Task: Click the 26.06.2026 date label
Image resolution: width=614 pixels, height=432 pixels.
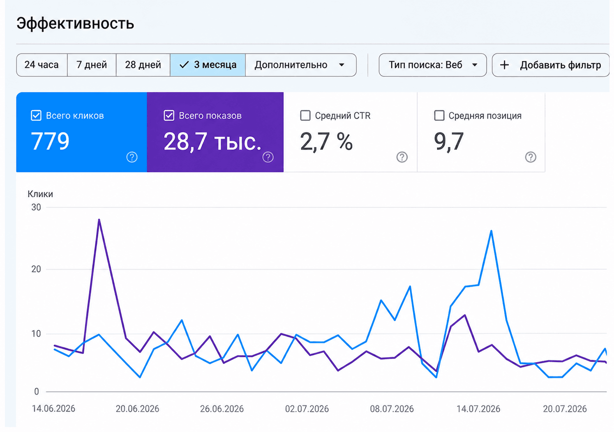Action: pos(222,409)
